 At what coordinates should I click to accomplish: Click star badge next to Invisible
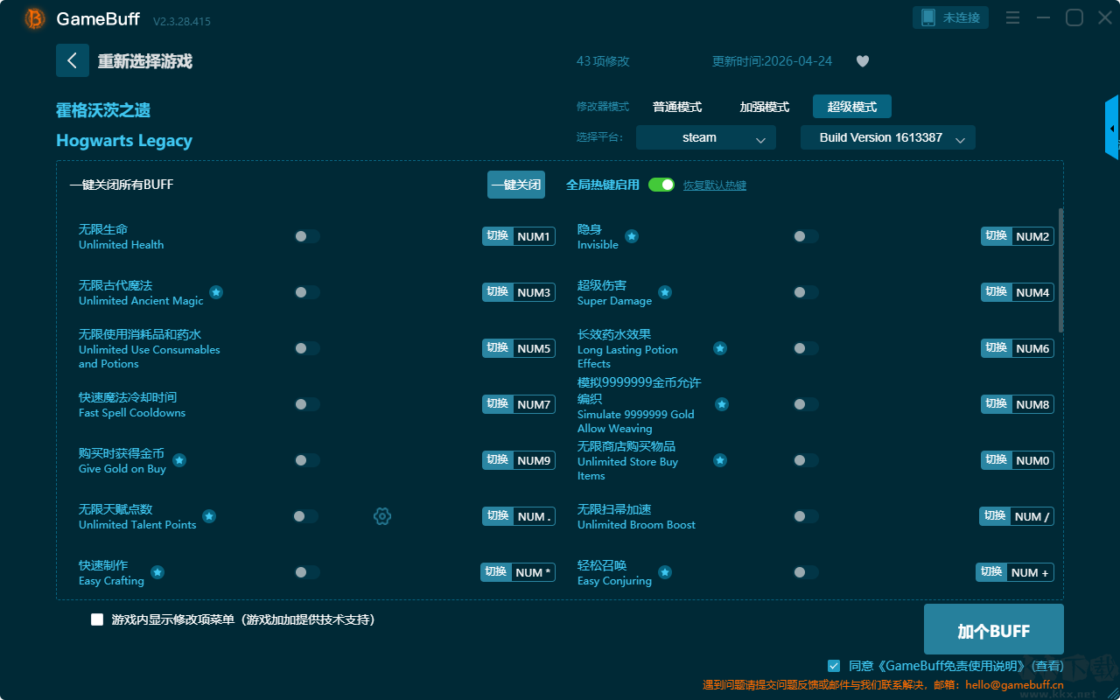[632, 236]
